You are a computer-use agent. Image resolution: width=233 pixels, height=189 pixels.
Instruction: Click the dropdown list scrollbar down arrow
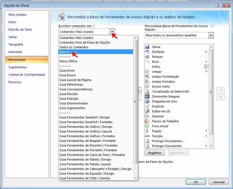point(136,178)
